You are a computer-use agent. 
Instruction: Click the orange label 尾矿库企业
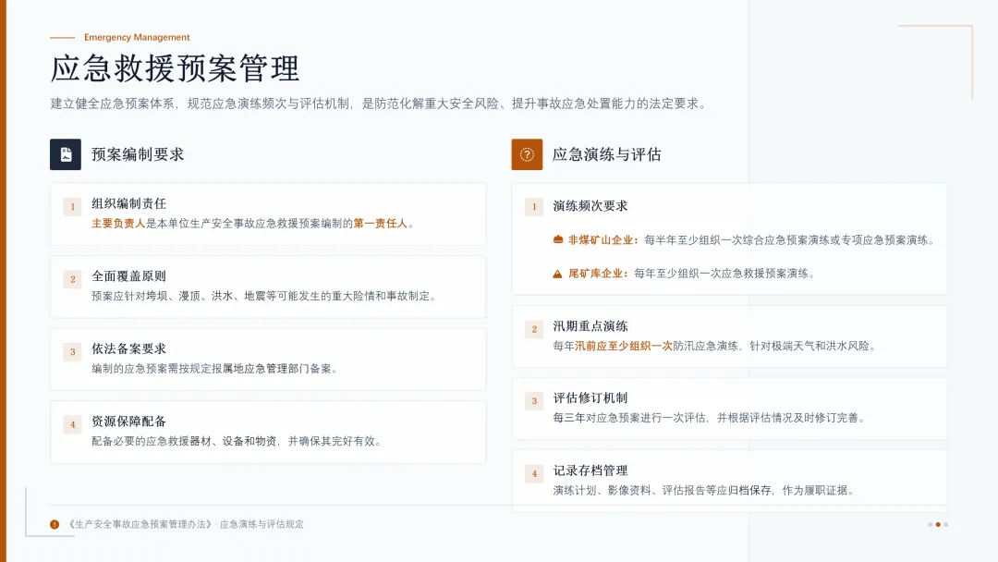pyautogui.click(x=598, y=274)
